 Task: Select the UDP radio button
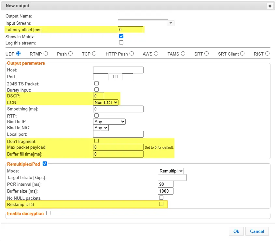[18, 53]
